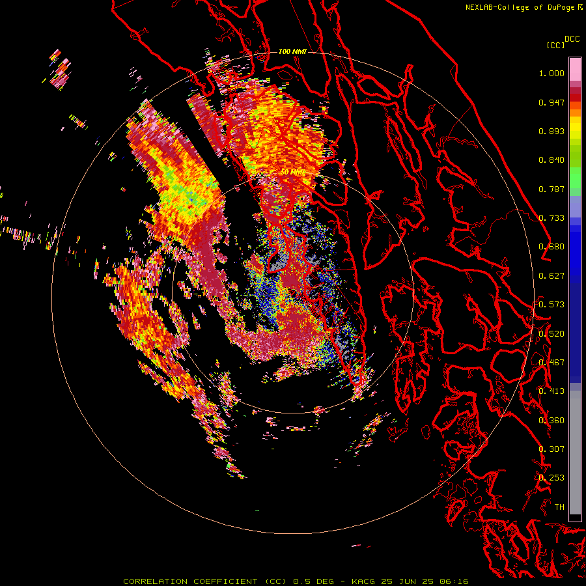Click the 0.733 scale value
The width and height of the screenshot is (586, 586).
551,218
